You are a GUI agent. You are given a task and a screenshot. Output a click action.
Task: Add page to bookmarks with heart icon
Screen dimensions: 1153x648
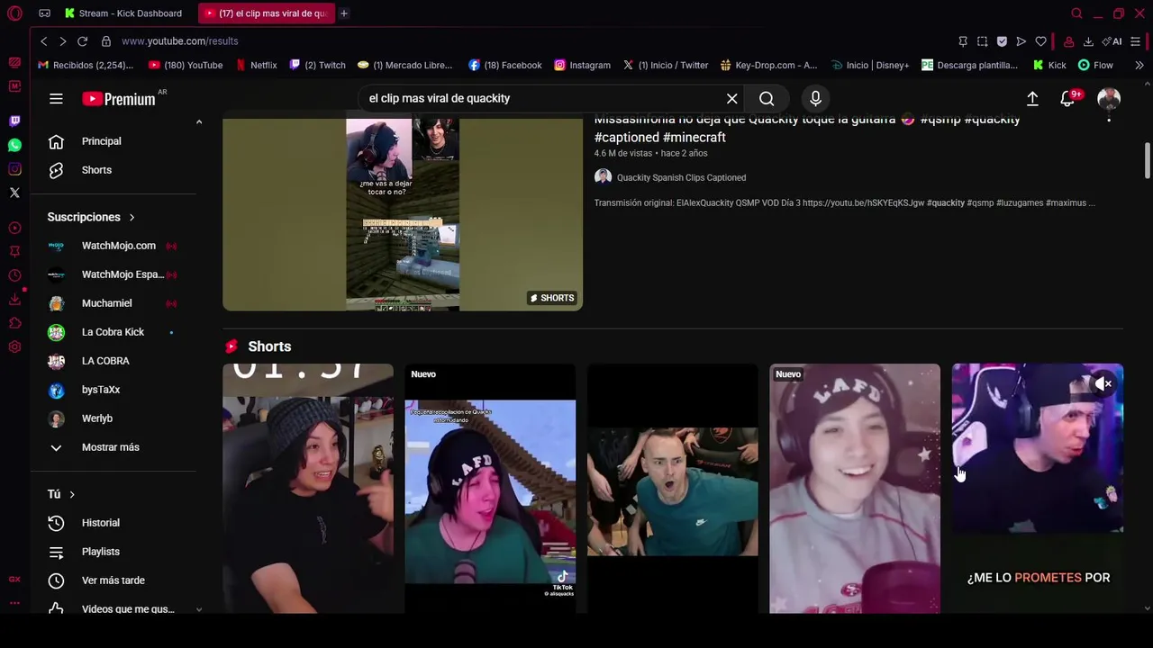(1041, 41)
